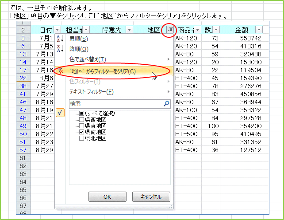284x220 pixels.
Task: Click the キャンセル button
Action: pyautogui.click(x=151, y=197)
